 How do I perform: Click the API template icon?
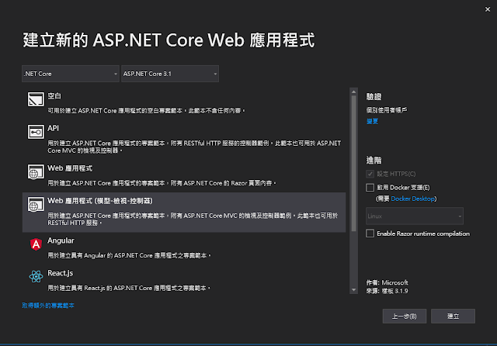point(36,132)
